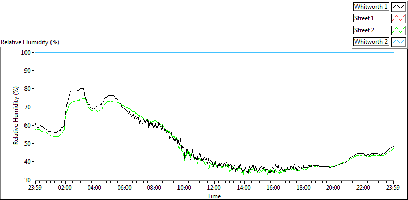The image size is (408, 200).
Task: Click the 80 y-axis value
Action: (x=28, y=89)
